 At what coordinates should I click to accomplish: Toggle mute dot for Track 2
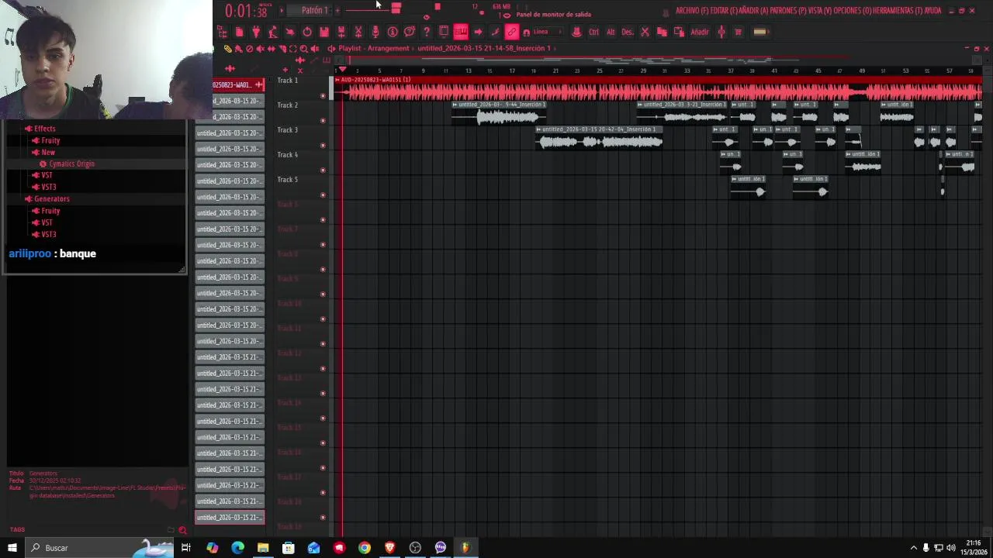pos(323,121)
